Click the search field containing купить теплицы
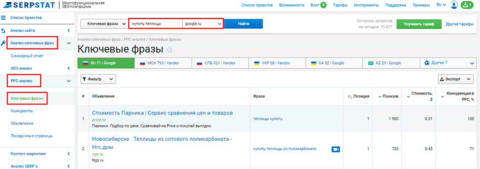 (155, 24)
